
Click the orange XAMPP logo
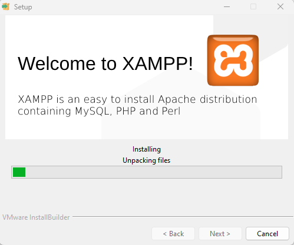233,61
